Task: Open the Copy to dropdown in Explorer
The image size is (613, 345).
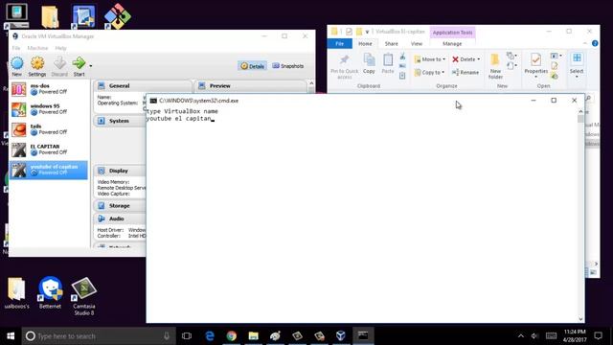Action: click(429, 73)
